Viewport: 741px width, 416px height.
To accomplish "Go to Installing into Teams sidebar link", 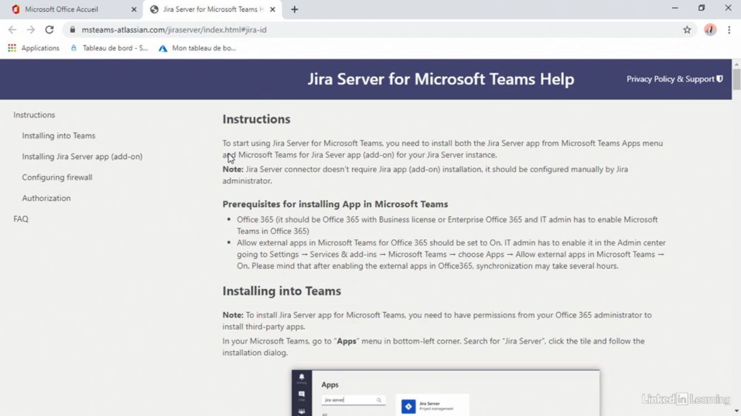I will point(58,136).
